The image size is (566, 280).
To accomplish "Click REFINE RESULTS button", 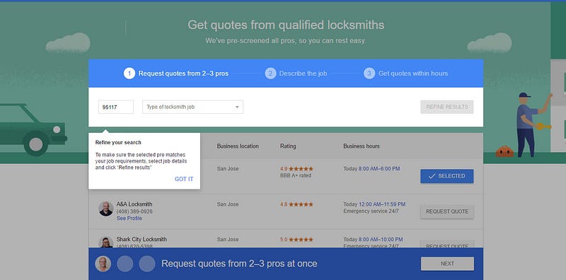I will pyautogui.click(x=447, y=107).
